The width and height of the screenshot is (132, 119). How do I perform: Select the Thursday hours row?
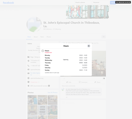pyautogui.click(x=66, y=63)
